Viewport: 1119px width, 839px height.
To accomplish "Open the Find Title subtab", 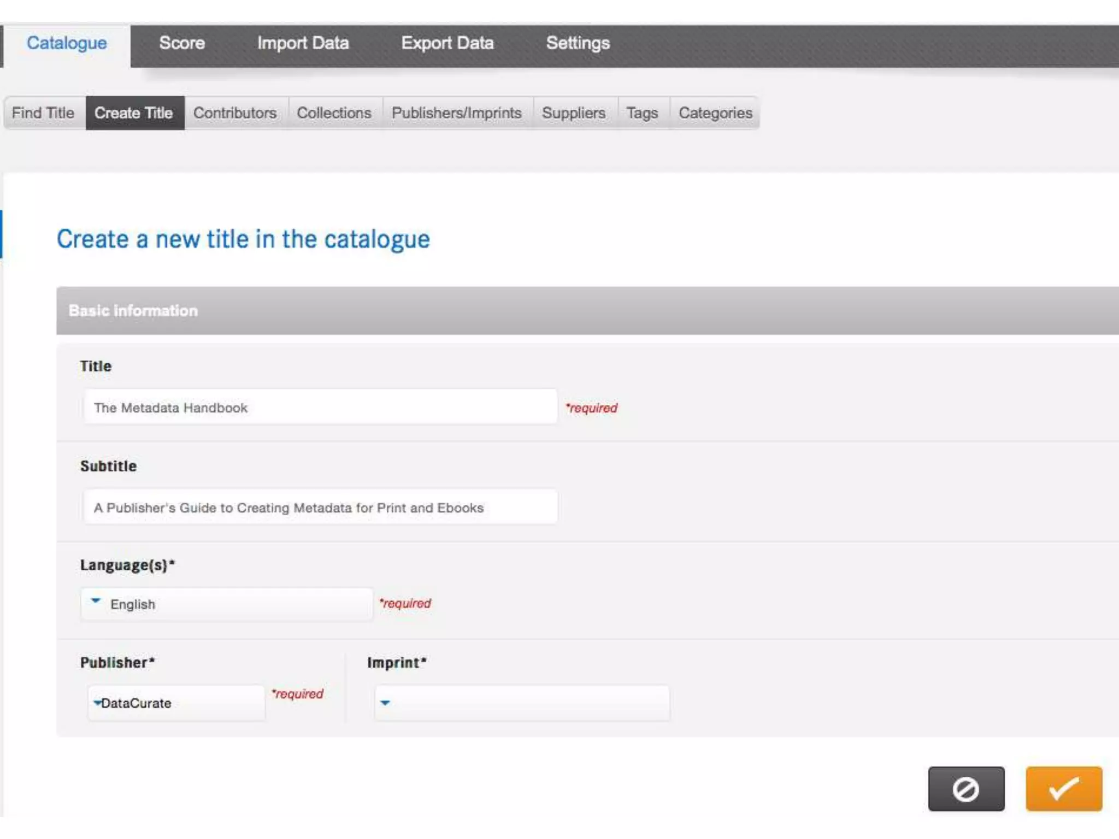I will click(43, 113).
